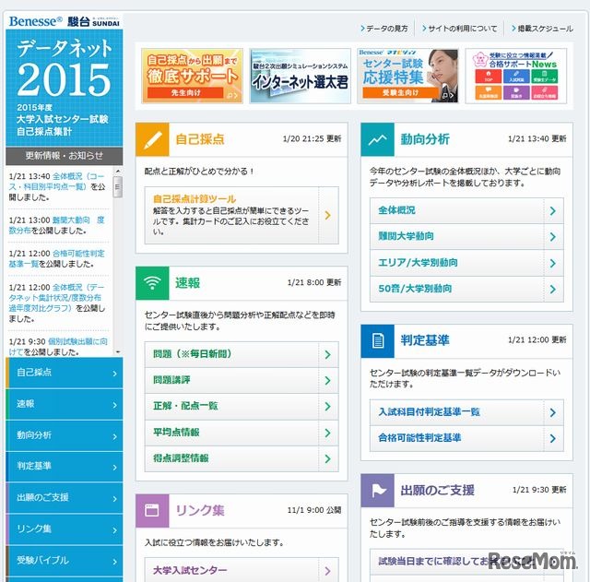Click arrow next to エリア/大学別動向
This screenshot has height=582, width=590.
(x=553, y=263)
